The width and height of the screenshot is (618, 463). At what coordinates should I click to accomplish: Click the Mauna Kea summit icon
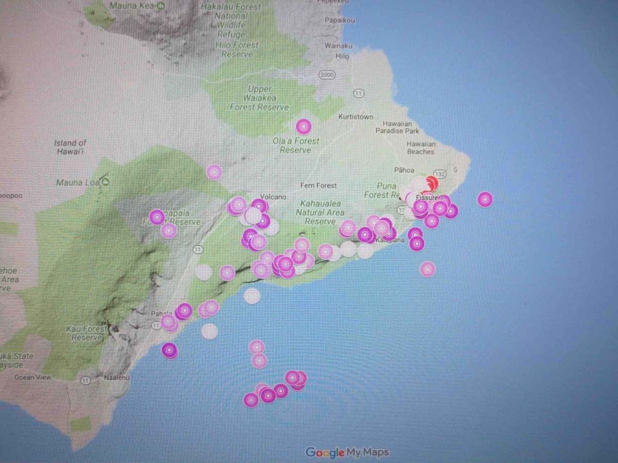[161, 6]
